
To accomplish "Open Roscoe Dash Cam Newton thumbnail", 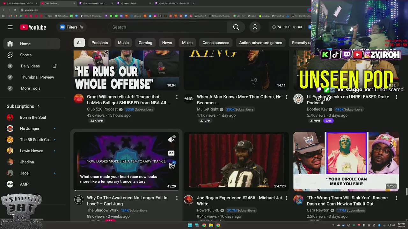I will 346,162.
